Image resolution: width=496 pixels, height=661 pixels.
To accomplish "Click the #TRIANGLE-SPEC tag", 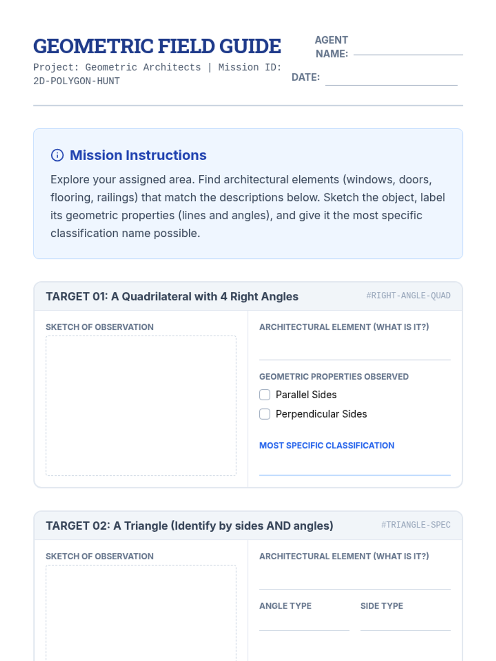I will click(x=415, y=525).
